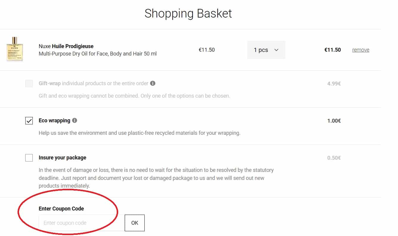The height and width of the screenshot is (236, 398).
Task: Uncheck the Eco wrapping option
Action: click(x=29, y=121)
